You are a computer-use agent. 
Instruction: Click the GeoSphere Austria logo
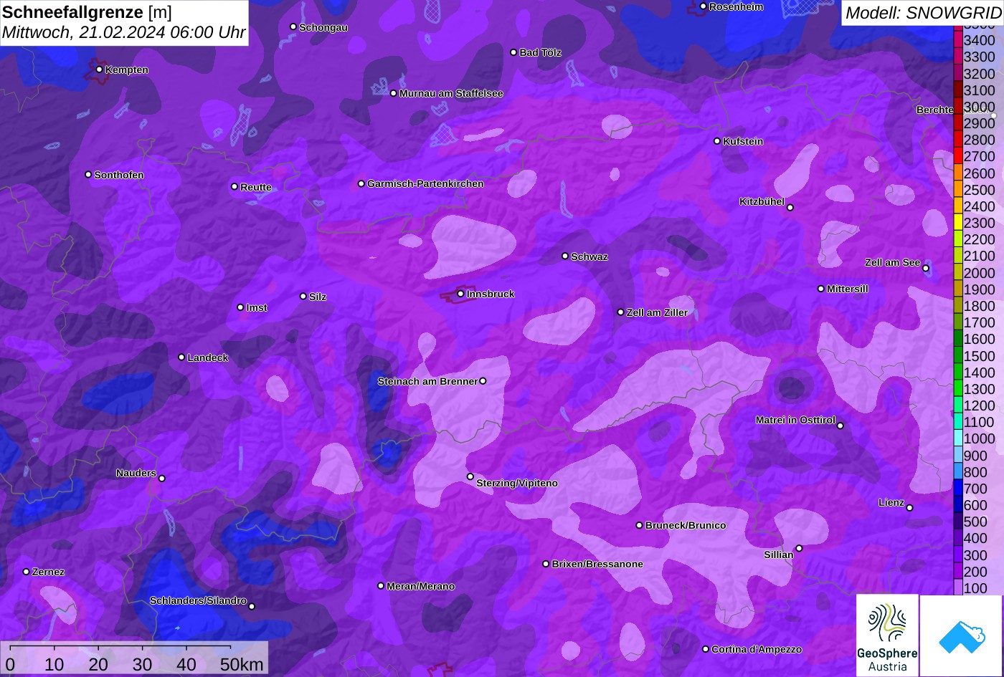tap(887, 635)
